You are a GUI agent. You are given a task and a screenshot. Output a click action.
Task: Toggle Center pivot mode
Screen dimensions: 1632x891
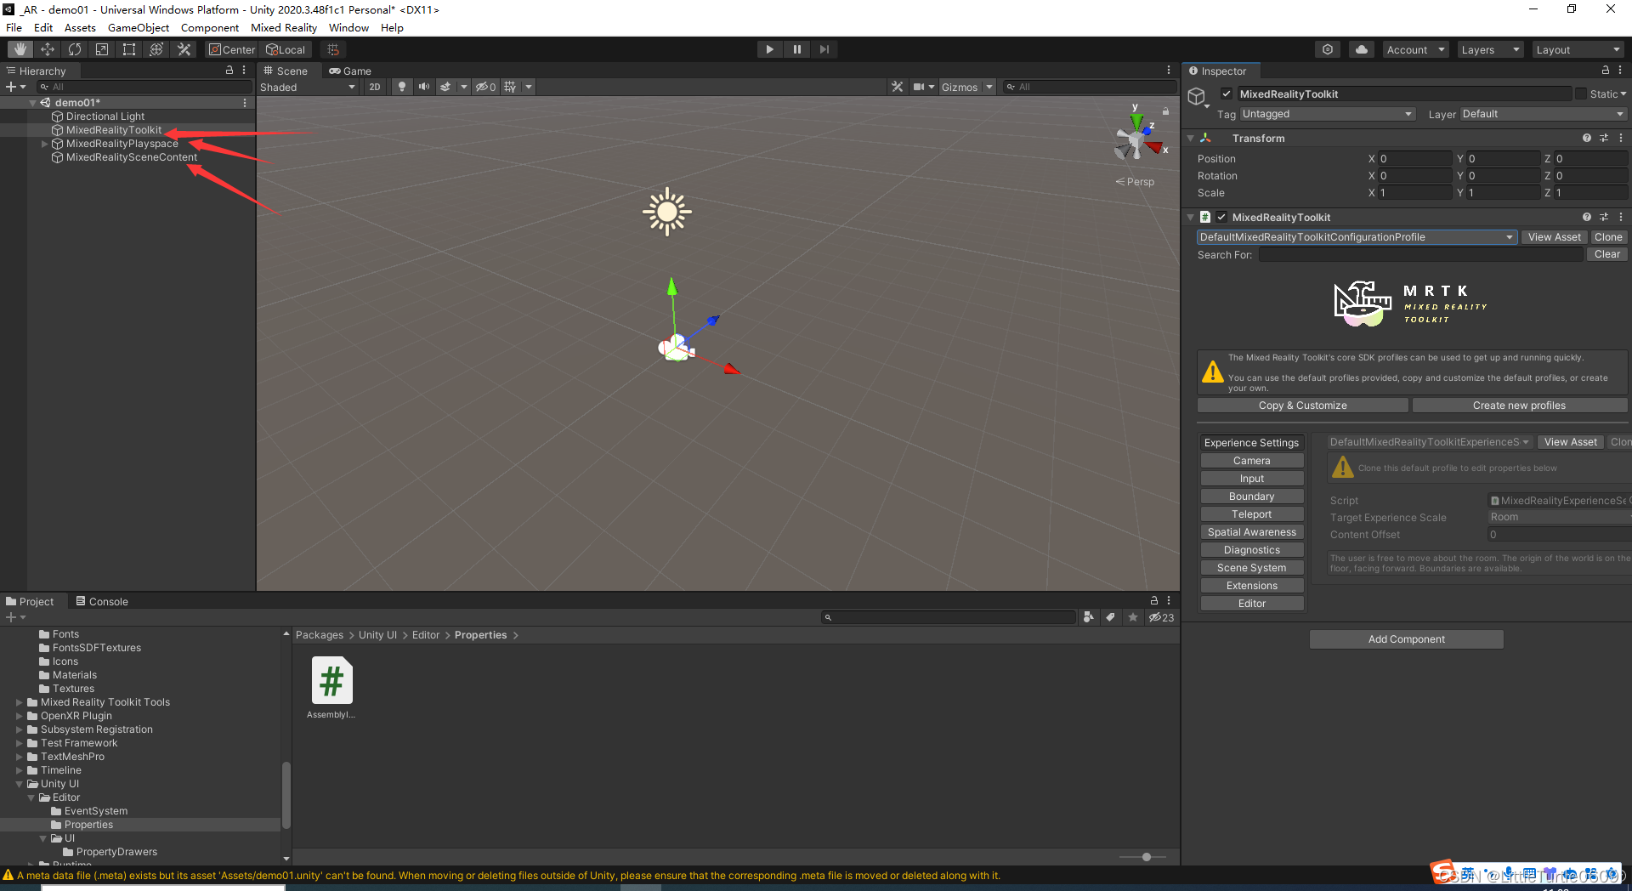(232, 49)
